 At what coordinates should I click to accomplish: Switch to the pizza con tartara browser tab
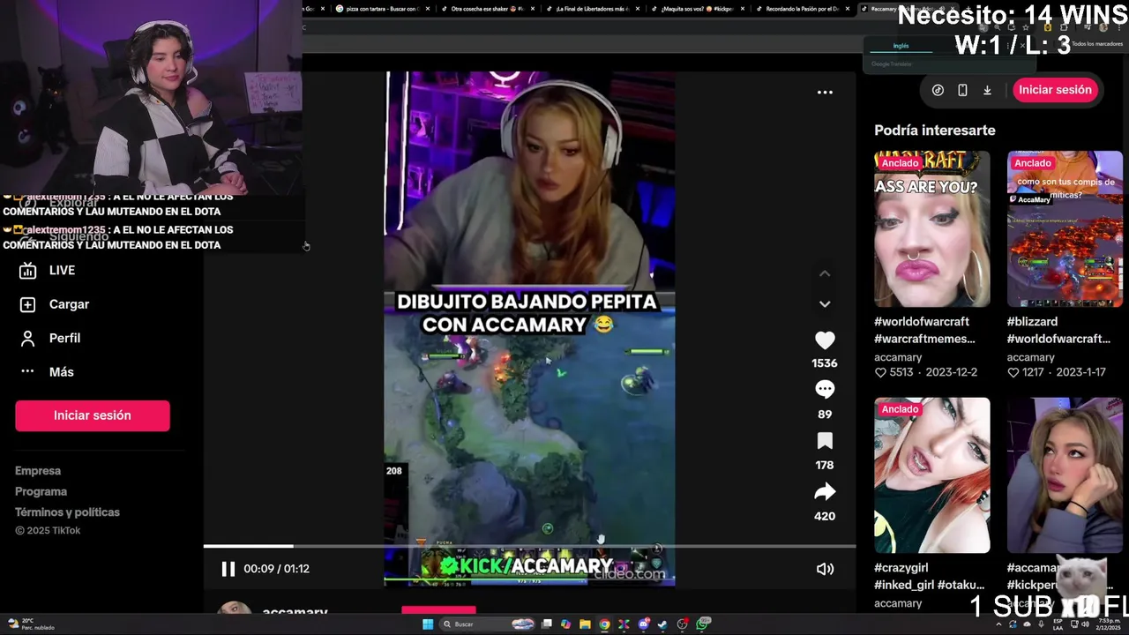coord(381,9)
